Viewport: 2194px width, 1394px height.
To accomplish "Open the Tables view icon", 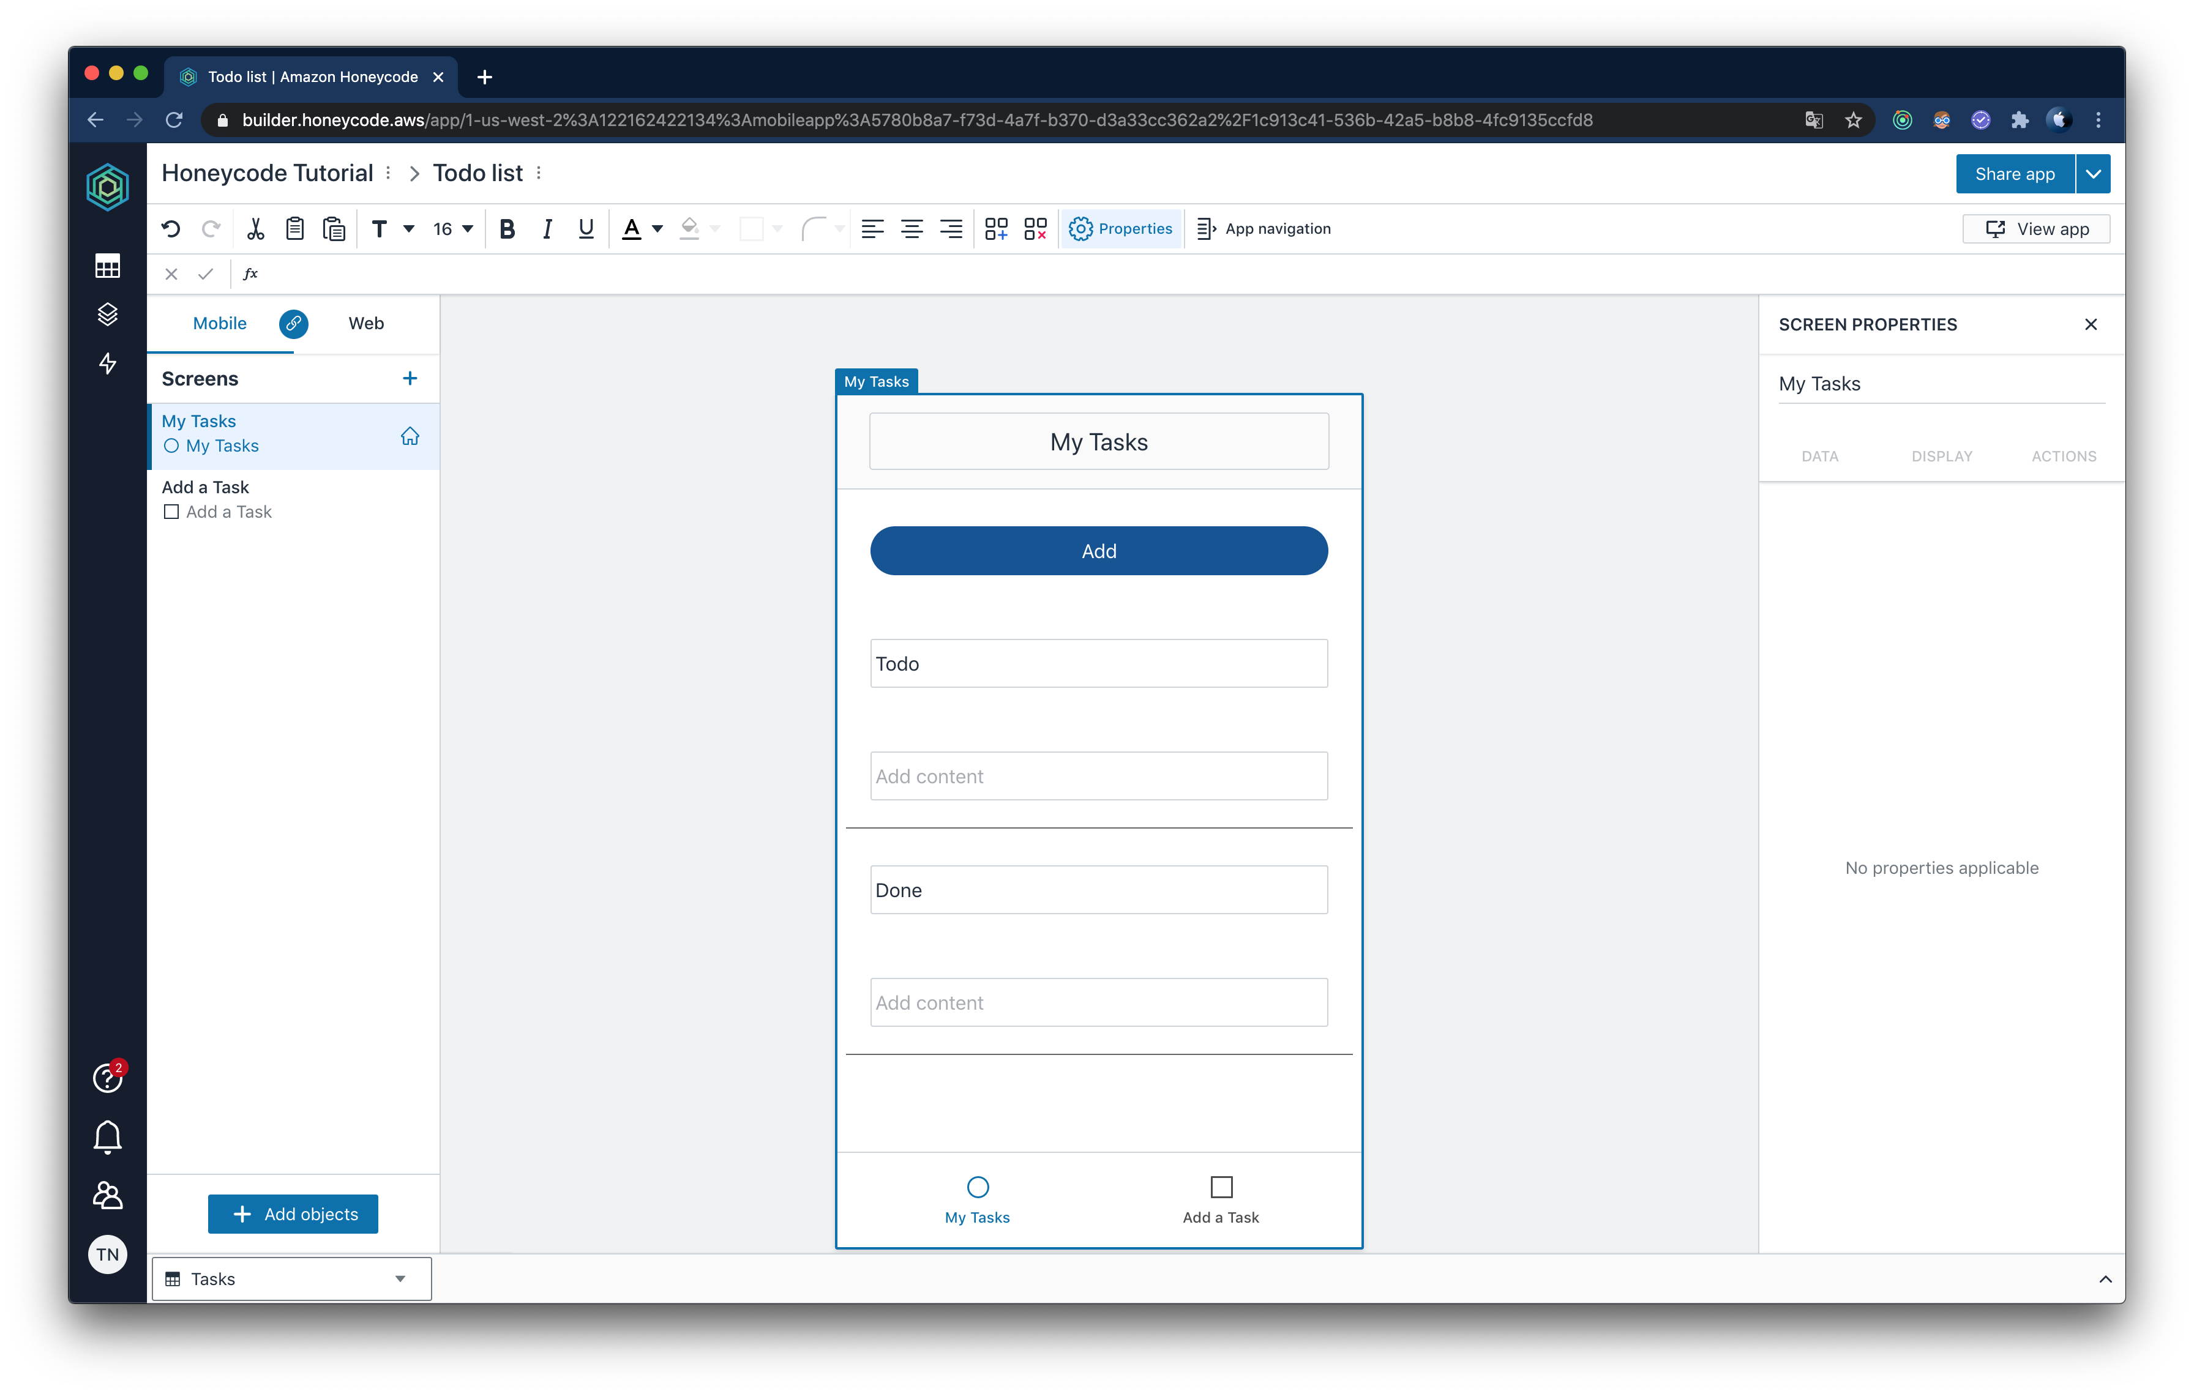I will tap(108, 266).
